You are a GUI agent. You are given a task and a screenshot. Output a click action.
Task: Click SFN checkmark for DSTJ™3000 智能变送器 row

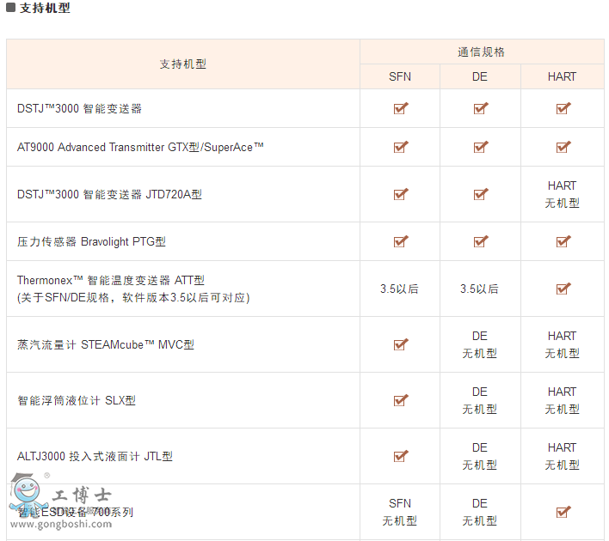click(x=401, y=108)
